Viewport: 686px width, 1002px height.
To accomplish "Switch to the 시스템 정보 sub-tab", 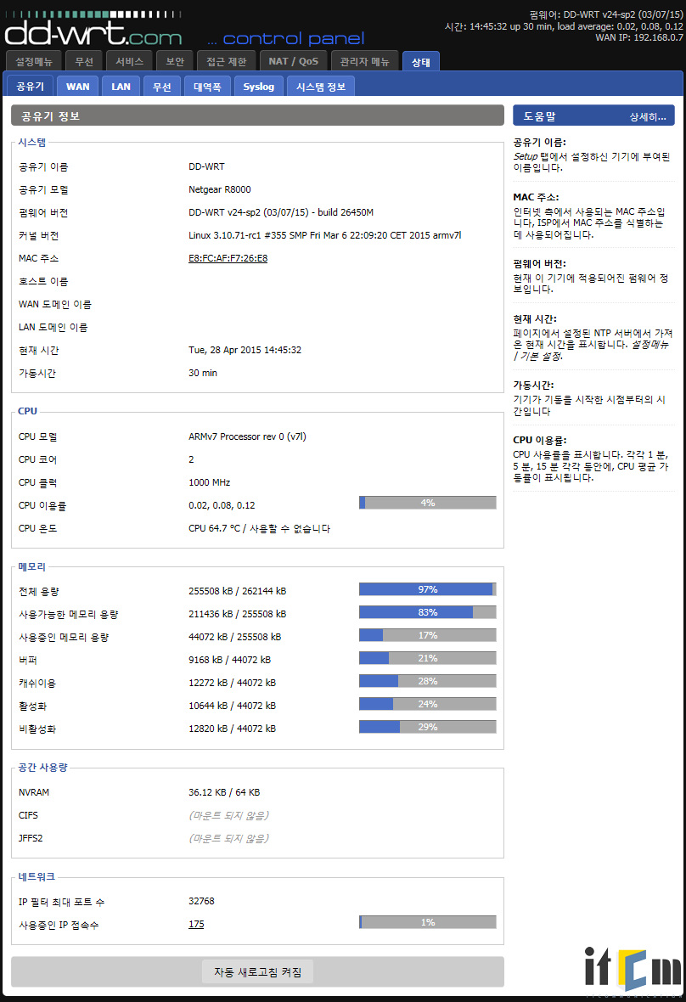I will 321,87.
